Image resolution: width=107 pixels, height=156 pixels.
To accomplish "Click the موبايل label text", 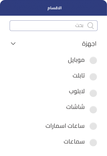I will coord(76,60).
